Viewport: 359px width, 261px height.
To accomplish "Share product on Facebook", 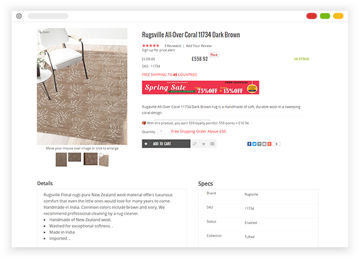I will click(250, 144).
